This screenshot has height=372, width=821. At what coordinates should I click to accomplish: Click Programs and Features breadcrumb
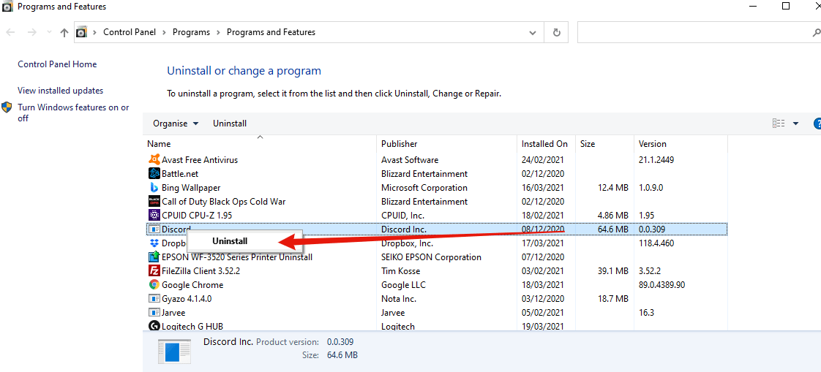[271, 32]
